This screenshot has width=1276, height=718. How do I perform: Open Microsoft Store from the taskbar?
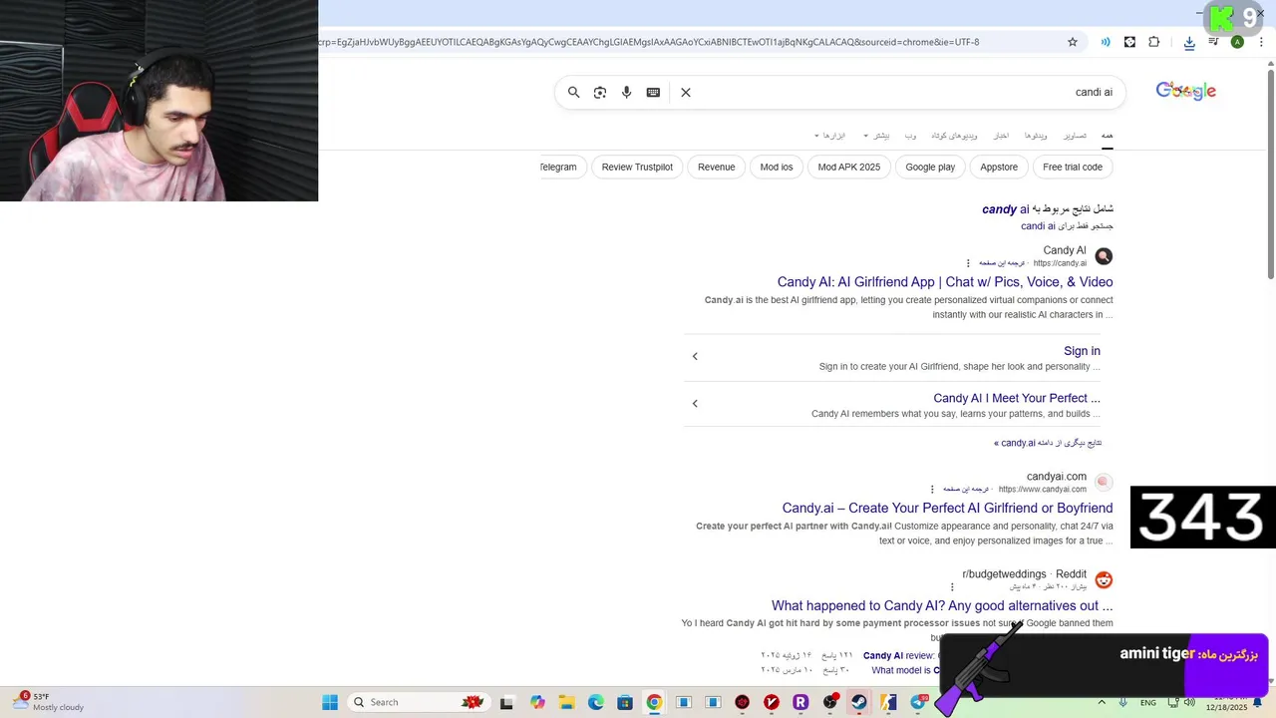[x=625, y=702]
